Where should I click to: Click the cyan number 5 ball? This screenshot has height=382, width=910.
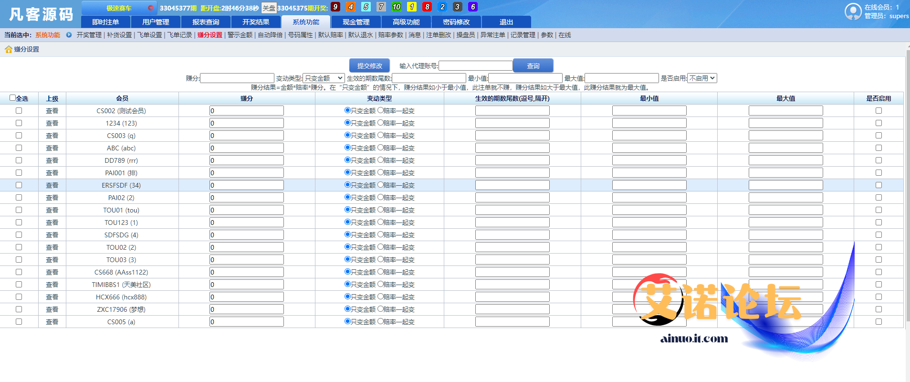366,7
